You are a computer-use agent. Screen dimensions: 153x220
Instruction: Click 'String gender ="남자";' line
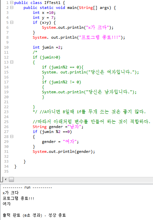(x=58, y=127)
